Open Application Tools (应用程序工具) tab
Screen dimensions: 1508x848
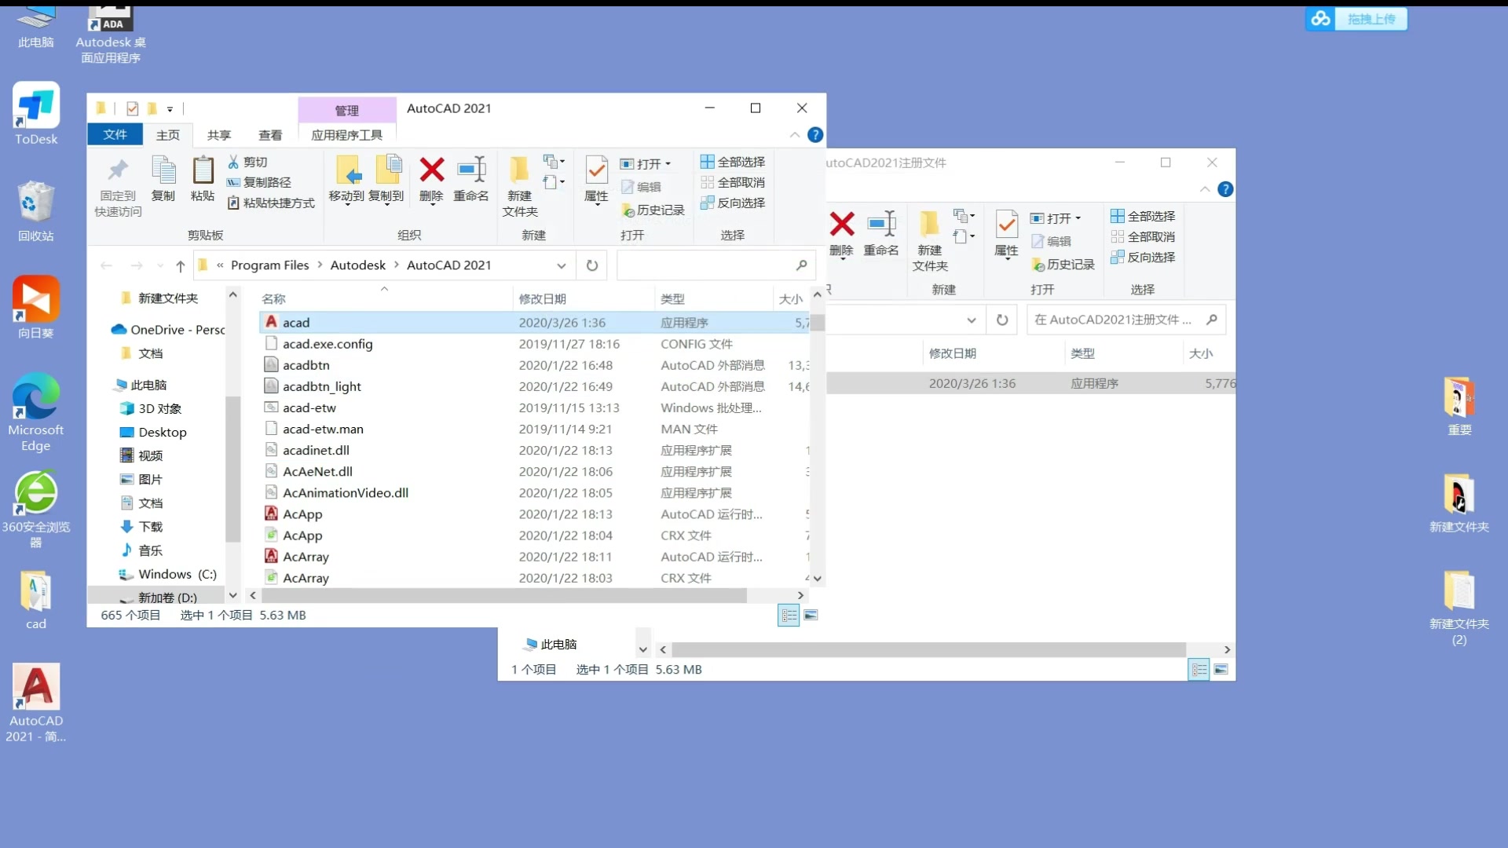(x=347, y=135)
